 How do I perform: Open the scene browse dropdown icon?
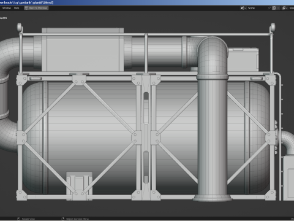[243, 8]
